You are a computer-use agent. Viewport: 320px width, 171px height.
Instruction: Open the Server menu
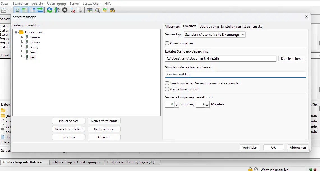(74, 3)
